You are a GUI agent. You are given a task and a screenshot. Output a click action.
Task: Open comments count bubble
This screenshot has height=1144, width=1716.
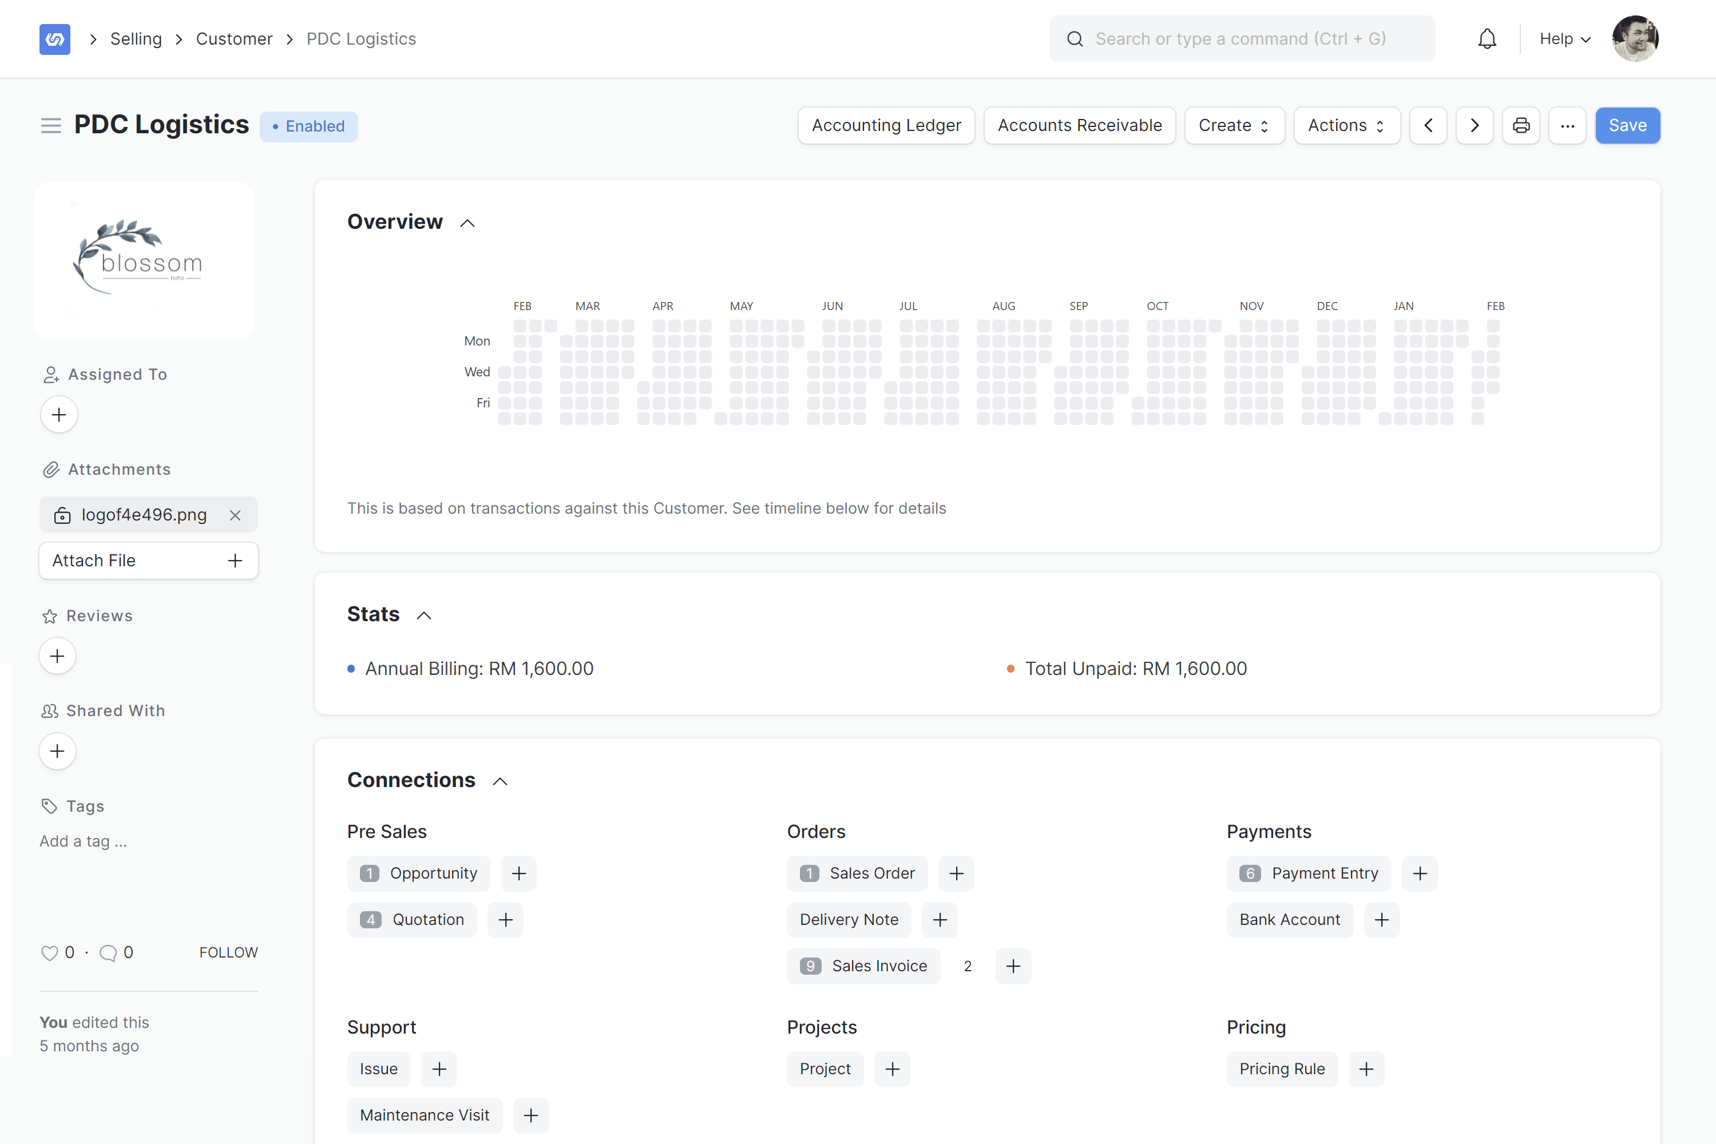click(x=108, y=953)
